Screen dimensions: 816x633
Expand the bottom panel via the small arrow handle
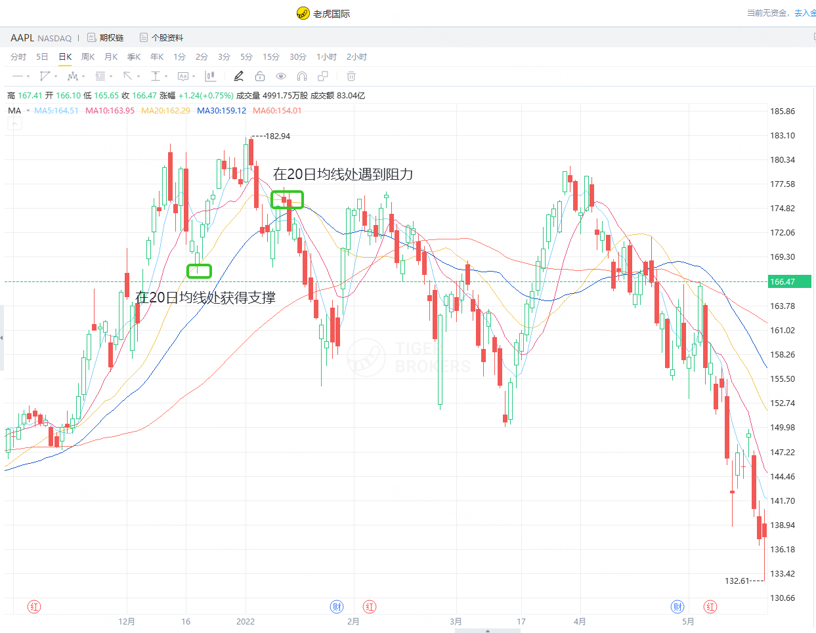click(488, 630)
